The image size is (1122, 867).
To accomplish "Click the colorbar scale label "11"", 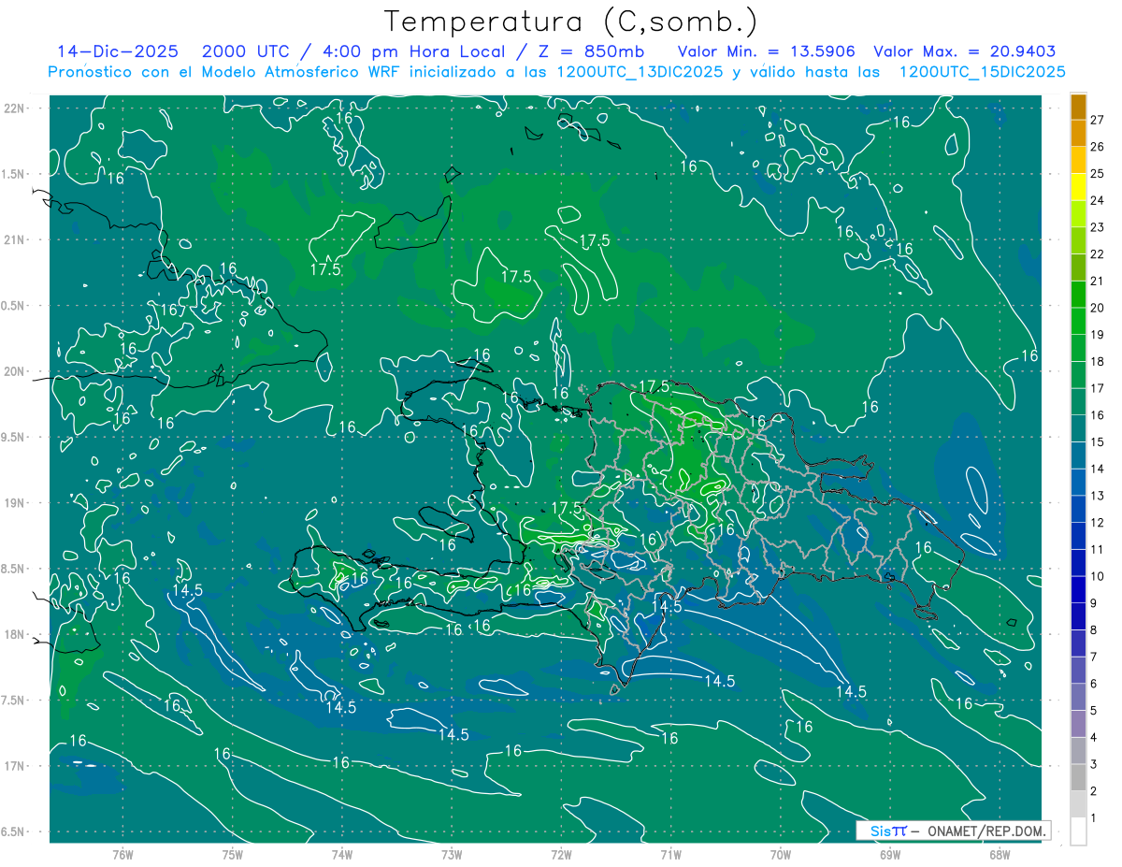I will click(x=1097, y=549).
